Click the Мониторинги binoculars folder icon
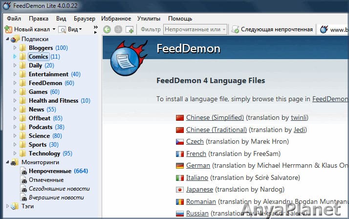The height and width of the screenshot is (219, 349). [15, 162]
